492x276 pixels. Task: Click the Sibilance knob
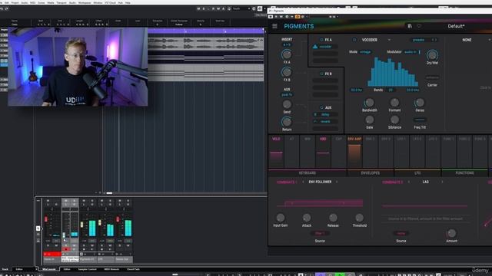coord(394,120)
